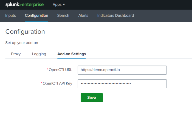This screenshot has height=120, width=192.
Task: Click the Configuration page heading
Action: 25,32
